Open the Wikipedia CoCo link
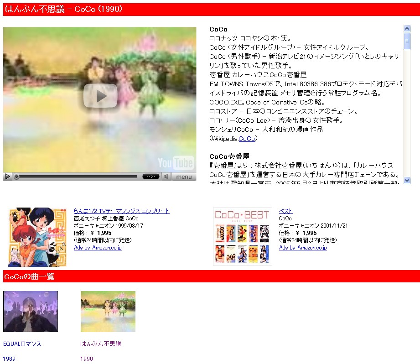Viewport: 420px width, 364px height. (x=246, y=139)
